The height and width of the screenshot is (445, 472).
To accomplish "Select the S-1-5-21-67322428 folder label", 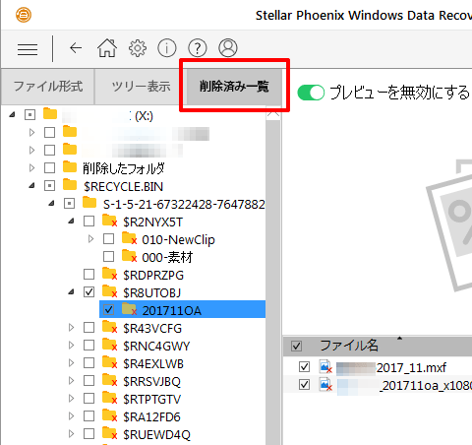I will [x=184, y=205].
